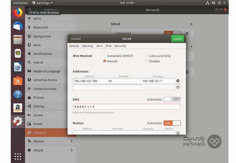Click the gateway field 192.168.121.1
This screenshot has width=236, height=163.
158,81
